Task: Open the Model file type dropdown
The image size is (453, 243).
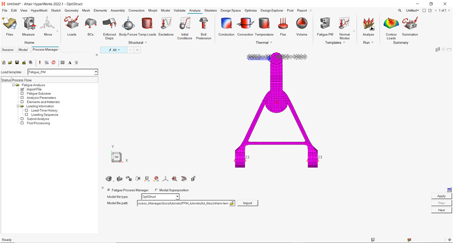Action: (x=177, y=197)
